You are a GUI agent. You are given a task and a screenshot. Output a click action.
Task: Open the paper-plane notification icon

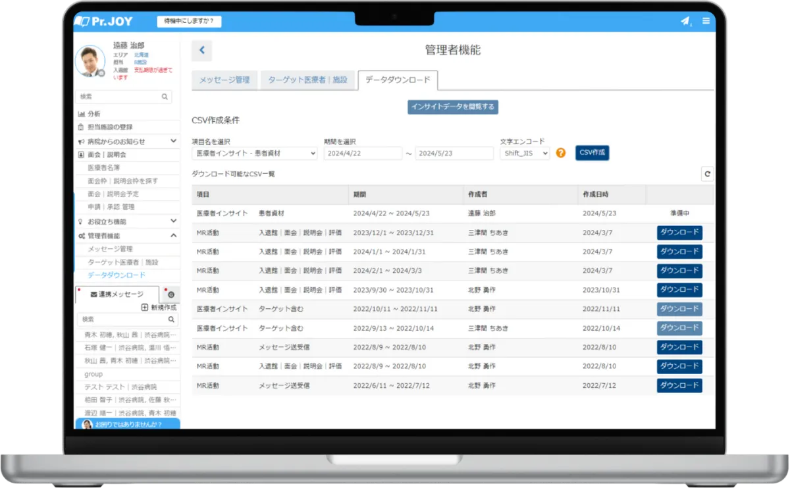[x=685, y=21]
